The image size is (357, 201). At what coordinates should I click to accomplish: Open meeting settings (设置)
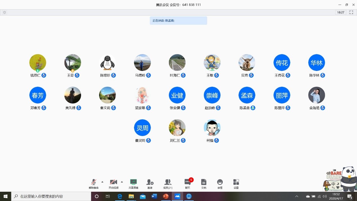coord(236,184)
